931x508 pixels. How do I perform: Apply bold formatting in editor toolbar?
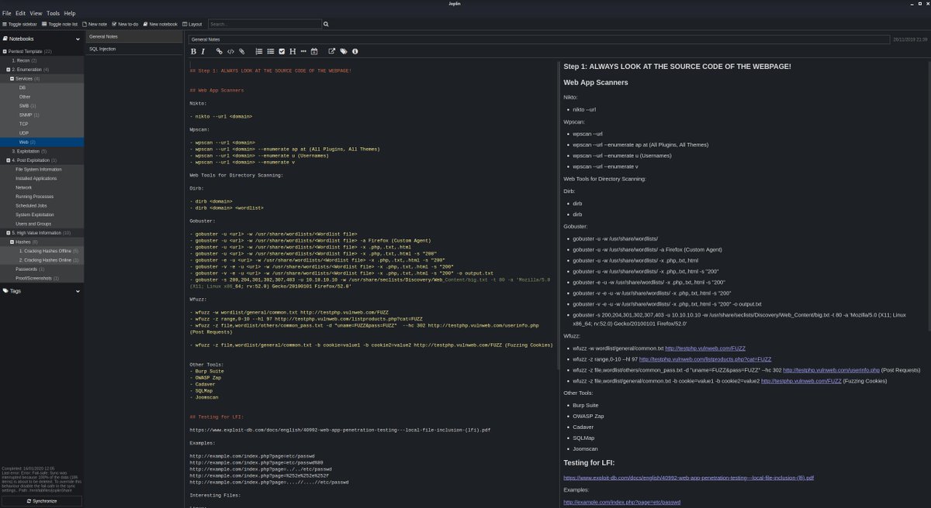click(x=193, y=51)
